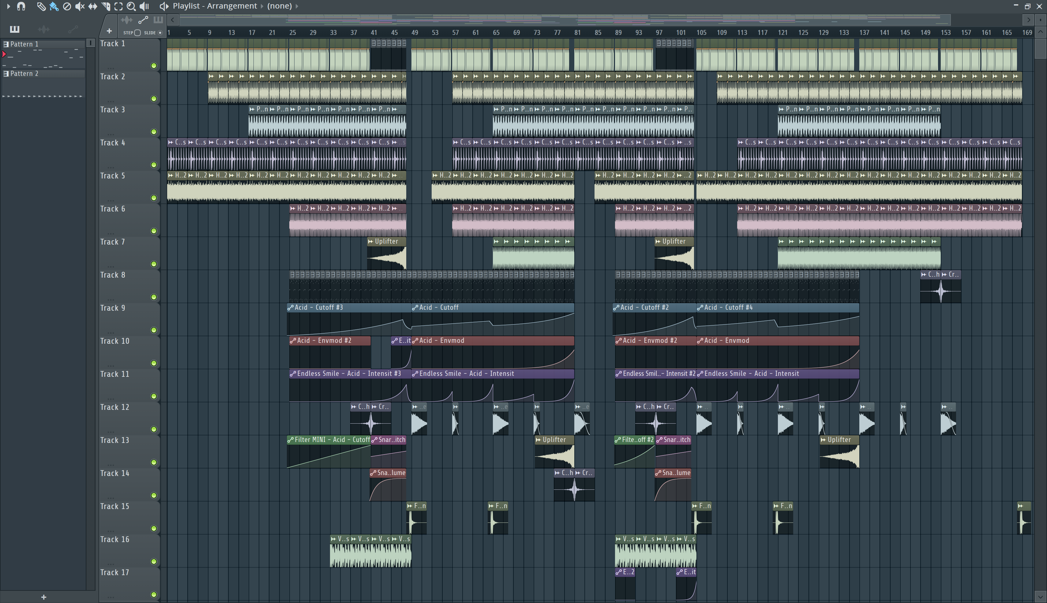Jump to bar 49 on timeline ruler
1047x603 pixels.
[x=415, y=32]
